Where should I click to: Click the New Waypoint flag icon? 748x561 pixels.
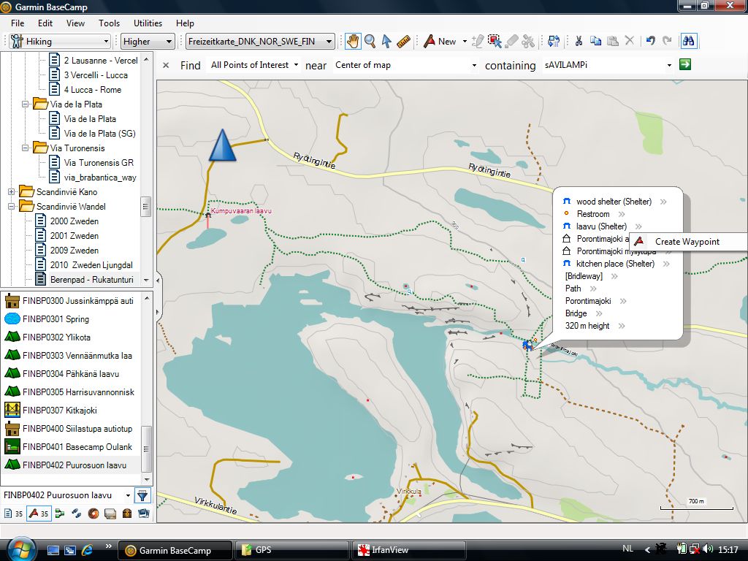click(430, 42)
